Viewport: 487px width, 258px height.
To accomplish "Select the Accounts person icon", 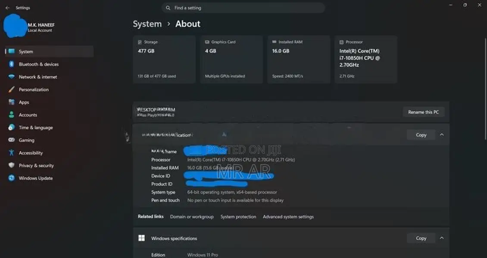I will (x=12, y=115).
